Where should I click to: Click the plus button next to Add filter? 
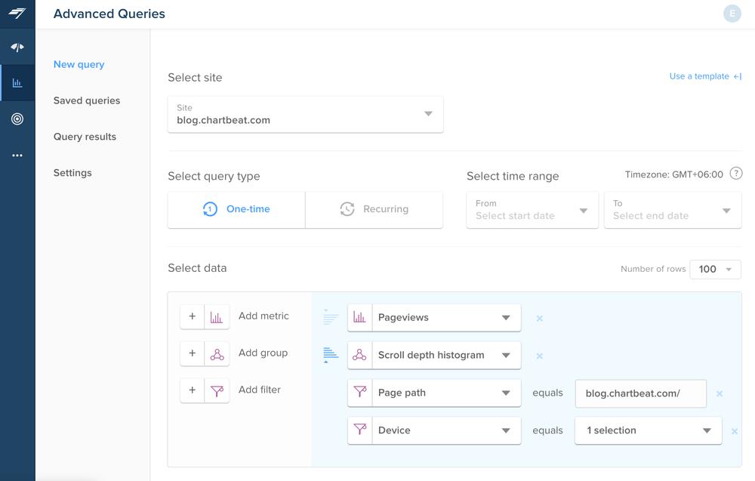pos(192,390)
